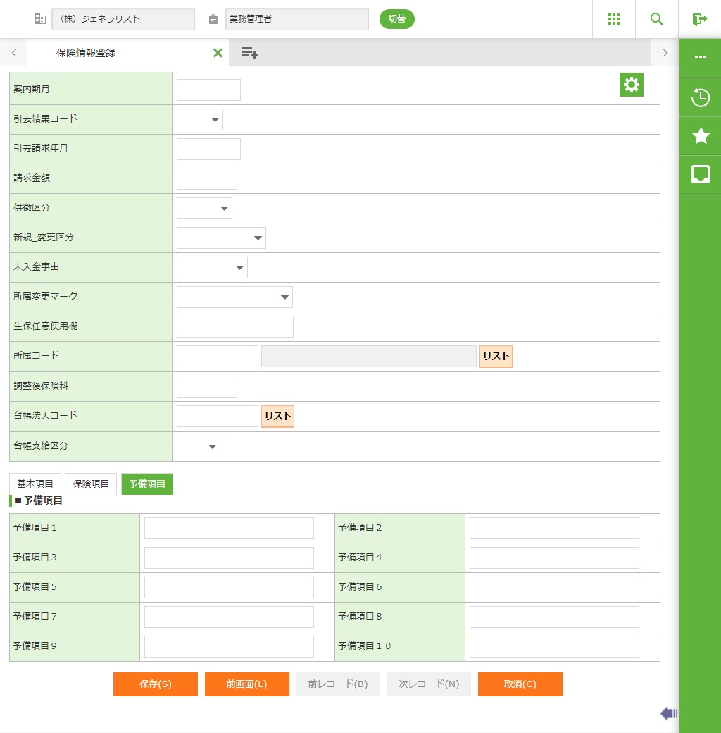The image size is (721, 733).
Task: Close the 保険情報登録 tab
Action: [218, 53]
